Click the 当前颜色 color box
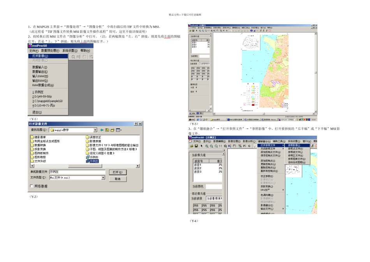This screenshot has width=370, height=262. point(213,186)
